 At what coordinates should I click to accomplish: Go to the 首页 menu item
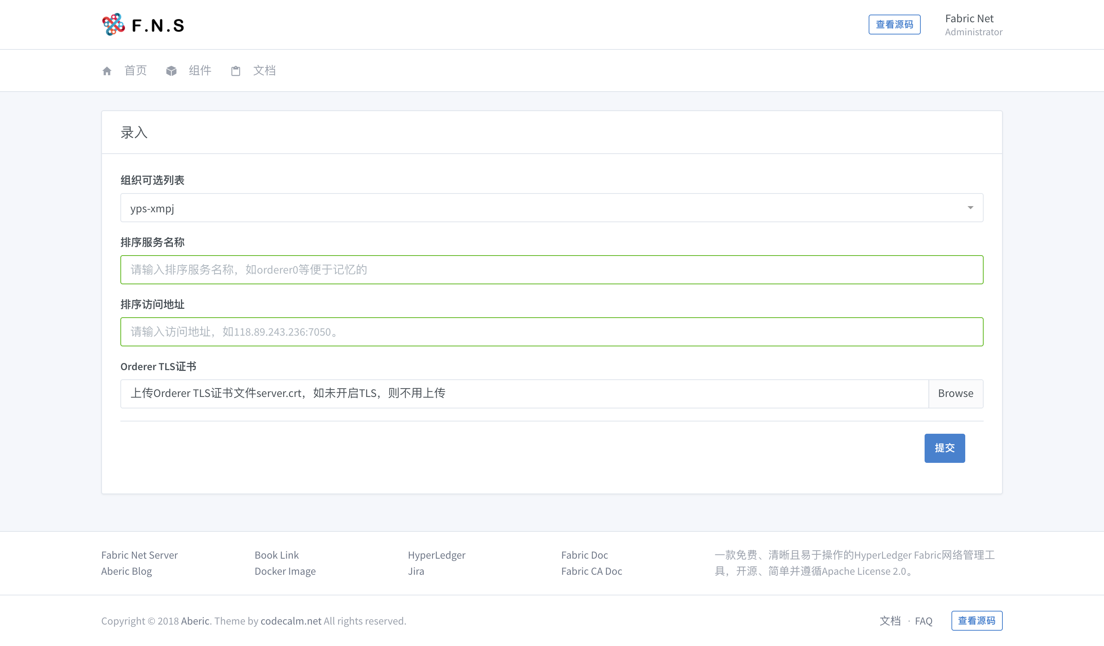tap(135, 71)
